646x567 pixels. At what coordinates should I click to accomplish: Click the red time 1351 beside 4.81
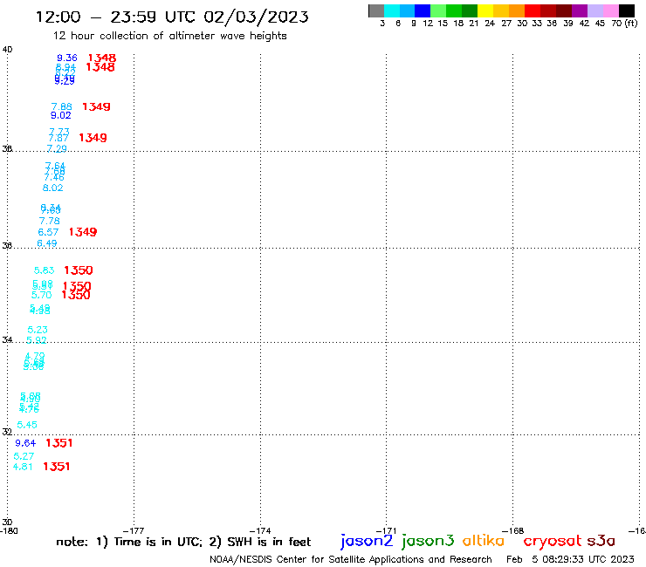[x=57, y=467]
